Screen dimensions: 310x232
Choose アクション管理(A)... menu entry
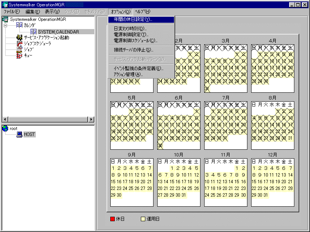[141, 74]
